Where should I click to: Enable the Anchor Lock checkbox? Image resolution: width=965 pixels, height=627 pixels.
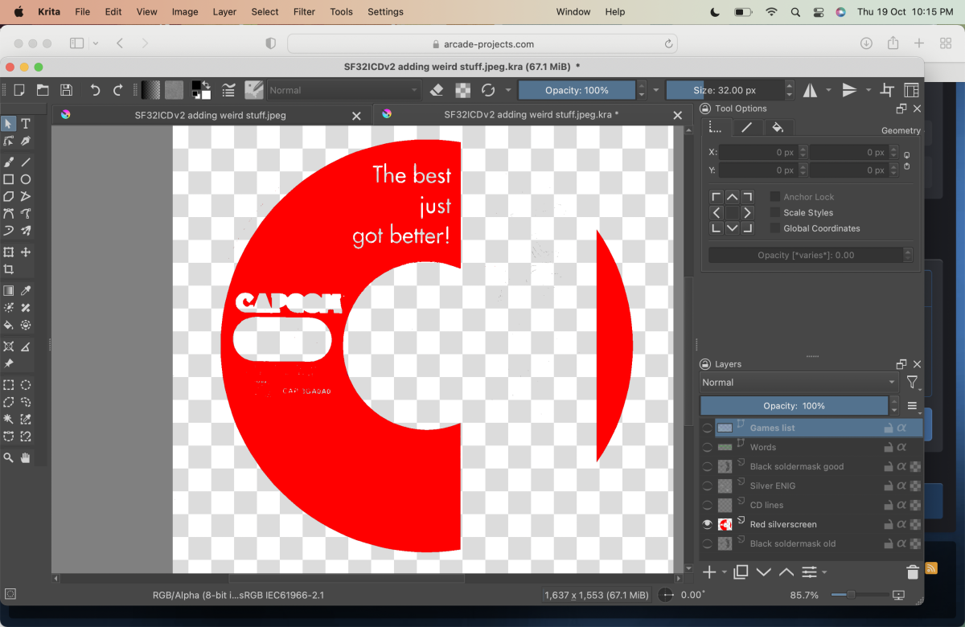coord(775,197)
